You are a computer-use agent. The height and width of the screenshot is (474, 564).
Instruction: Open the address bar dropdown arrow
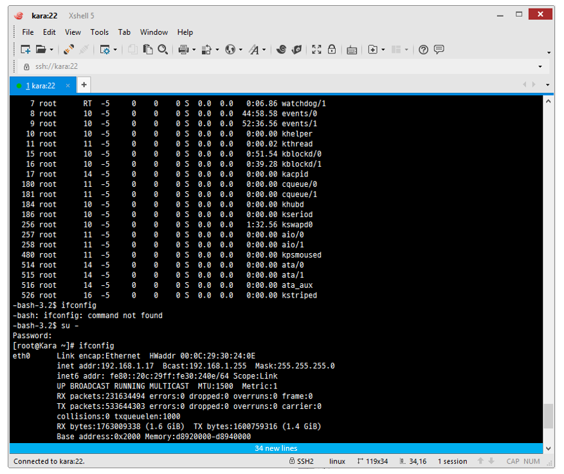(540, 66)
